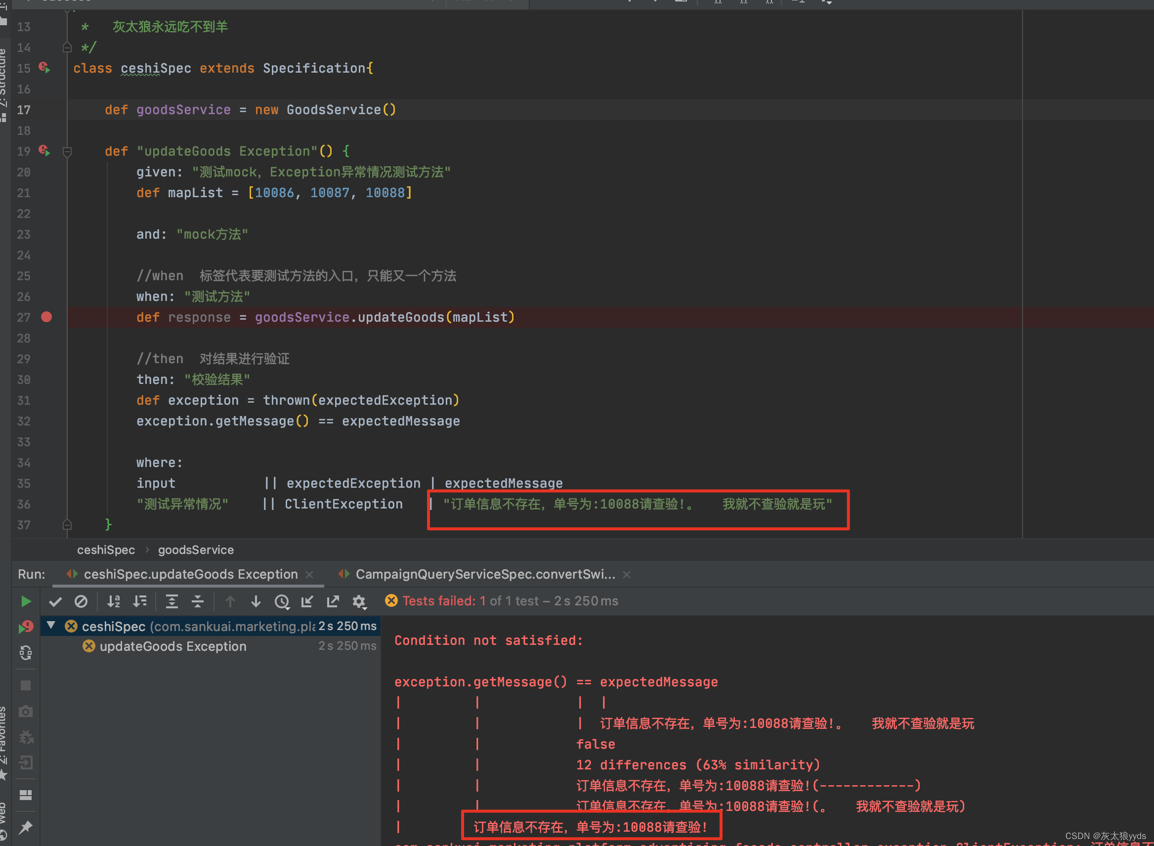Viewport: 1154px width, 846px height.
Task: Toggle the breakpoint on line 27
Action: coord(46,317)
